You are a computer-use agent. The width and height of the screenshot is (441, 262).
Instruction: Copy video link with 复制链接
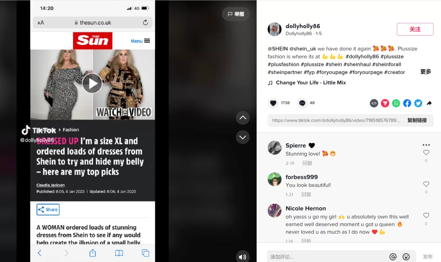click(417, 121)
